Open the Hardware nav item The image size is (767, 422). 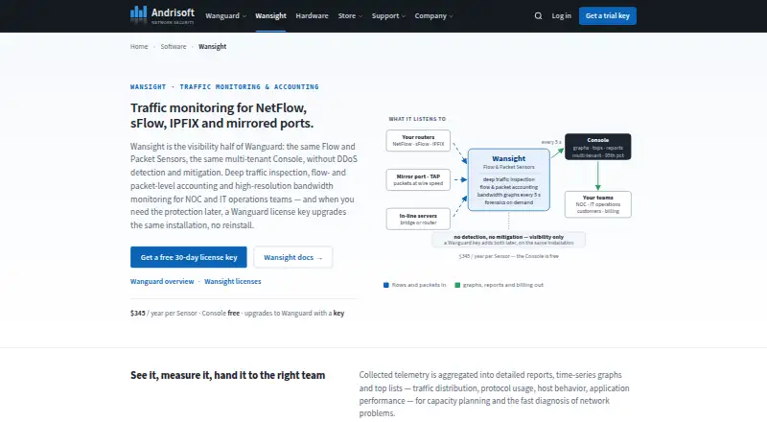click(x=312, y=15)
